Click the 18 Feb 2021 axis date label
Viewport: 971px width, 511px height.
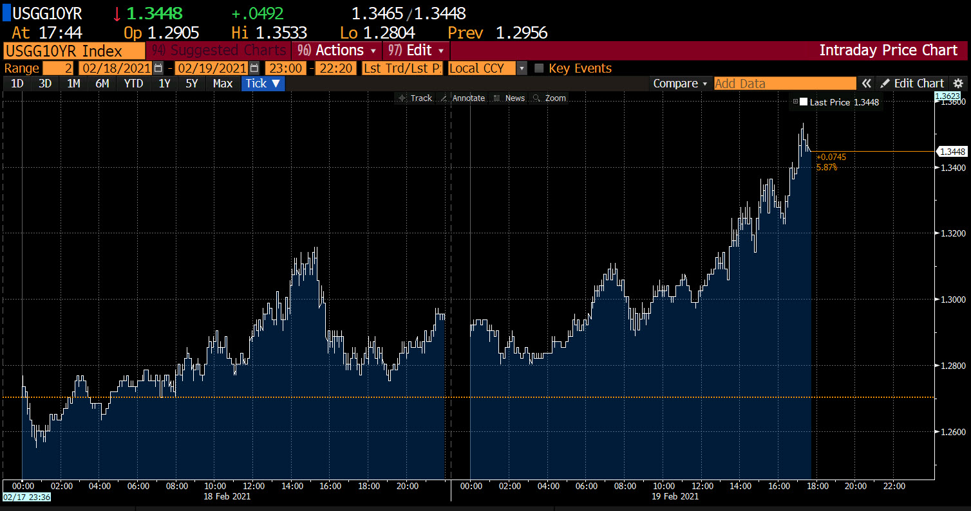click(227, 496)
